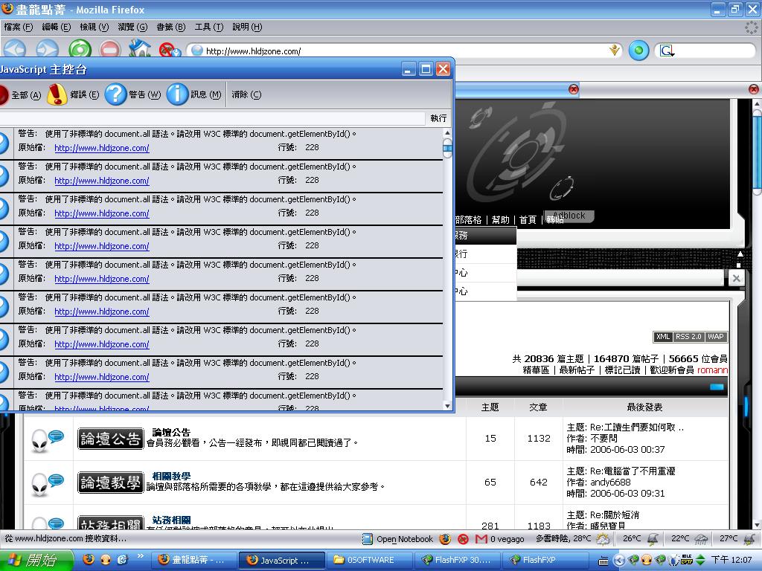Open the 書籤 bookmarks menu

click(170, 27)
